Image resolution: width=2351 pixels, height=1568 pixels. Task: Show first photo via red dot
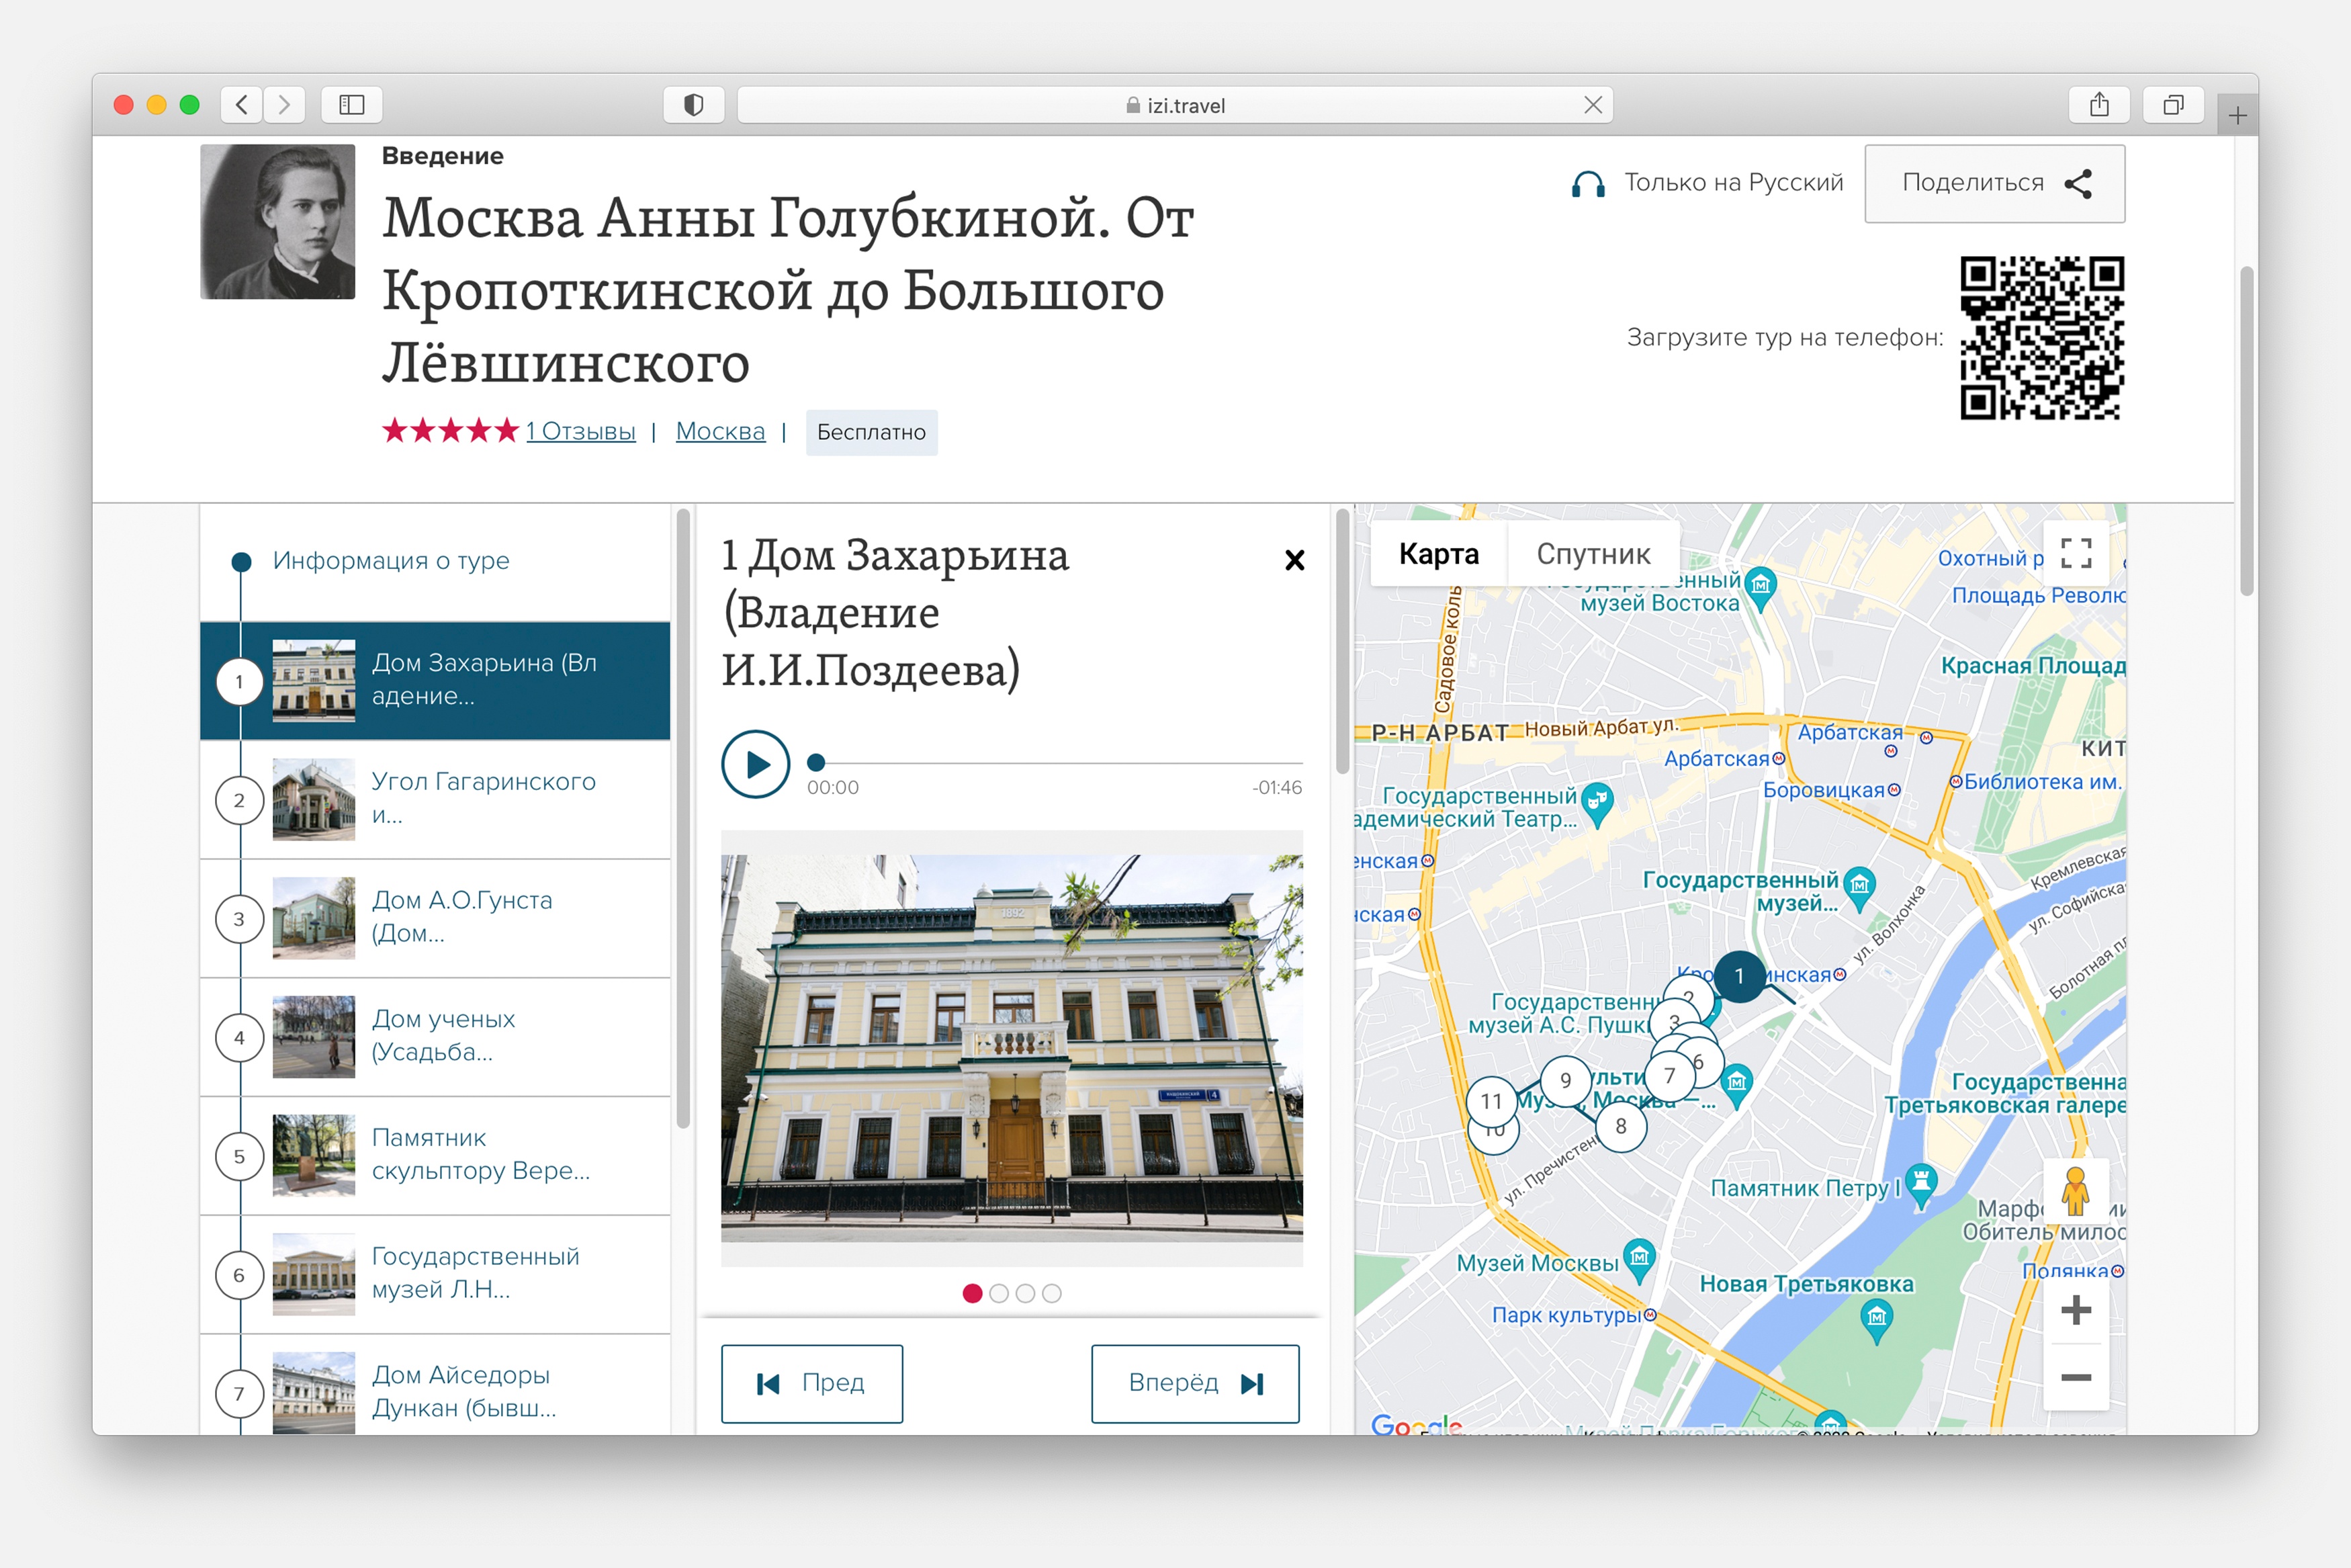971,1293
